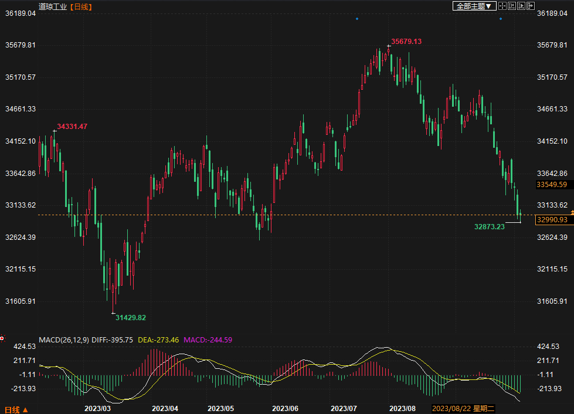Click the first blue event dot above the chart
The image size is (574, 414).
coord(356,19)
